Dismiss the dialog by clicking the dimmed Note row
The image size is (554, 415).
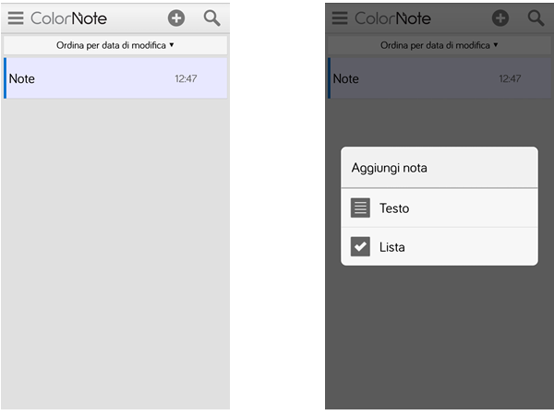(x=440, y=78)
